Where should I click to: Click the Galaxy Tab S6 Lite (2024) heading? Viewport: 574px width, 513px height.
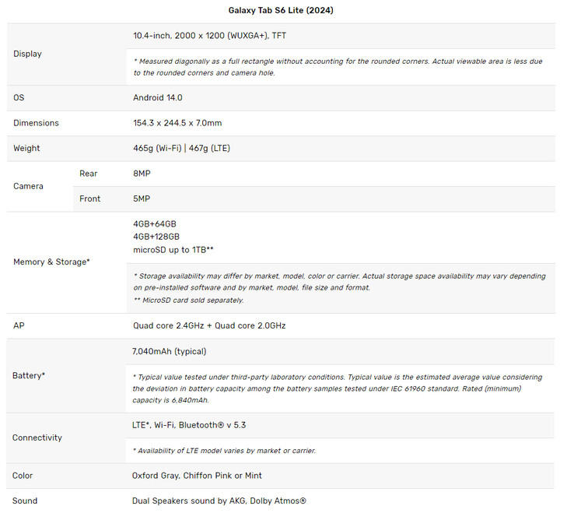click(x=282, y=10)
